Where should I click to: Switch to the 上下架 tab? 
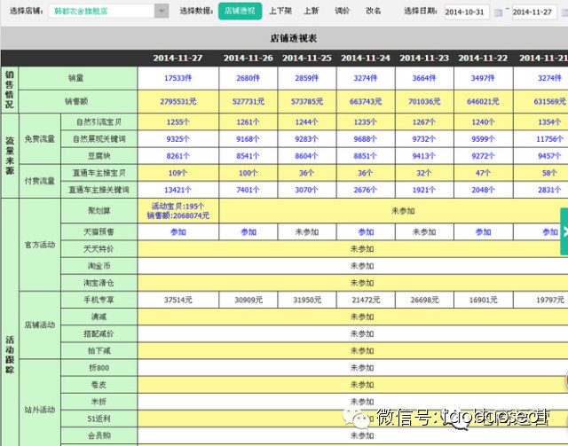pos(280,11)
